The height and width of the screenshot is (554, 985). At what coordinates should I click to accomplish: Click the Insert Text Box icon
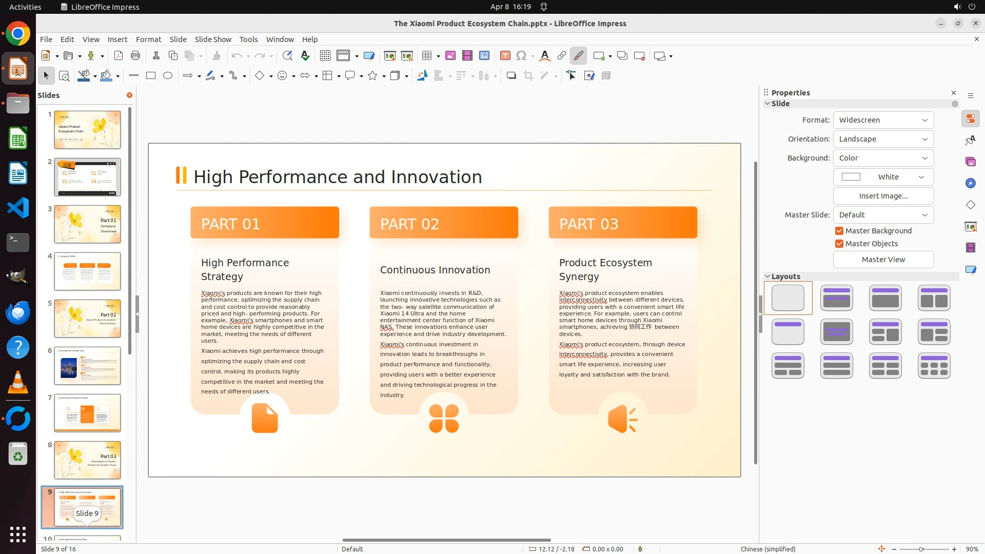coord(505,56)
